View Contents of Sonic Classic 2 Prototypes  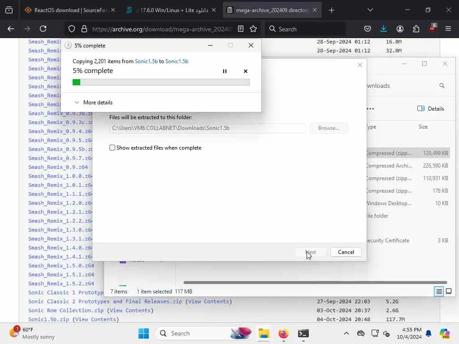click(208, 301)
